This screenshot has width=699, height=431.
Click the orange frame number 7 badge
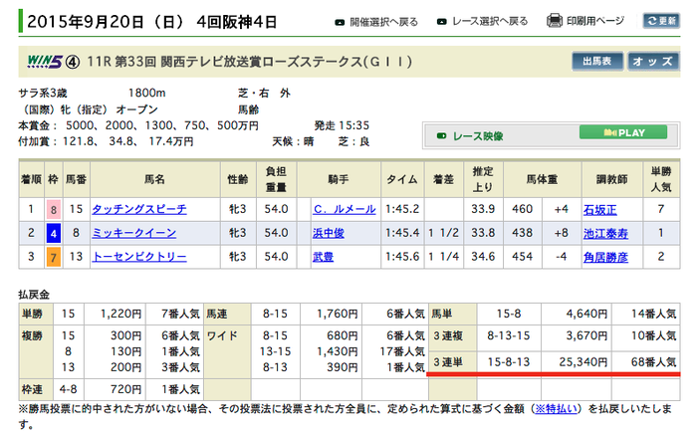[54, 257]
